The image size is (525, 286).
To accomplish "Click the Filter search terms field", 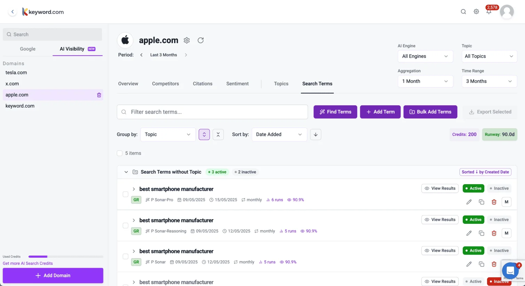I will 212,112.
